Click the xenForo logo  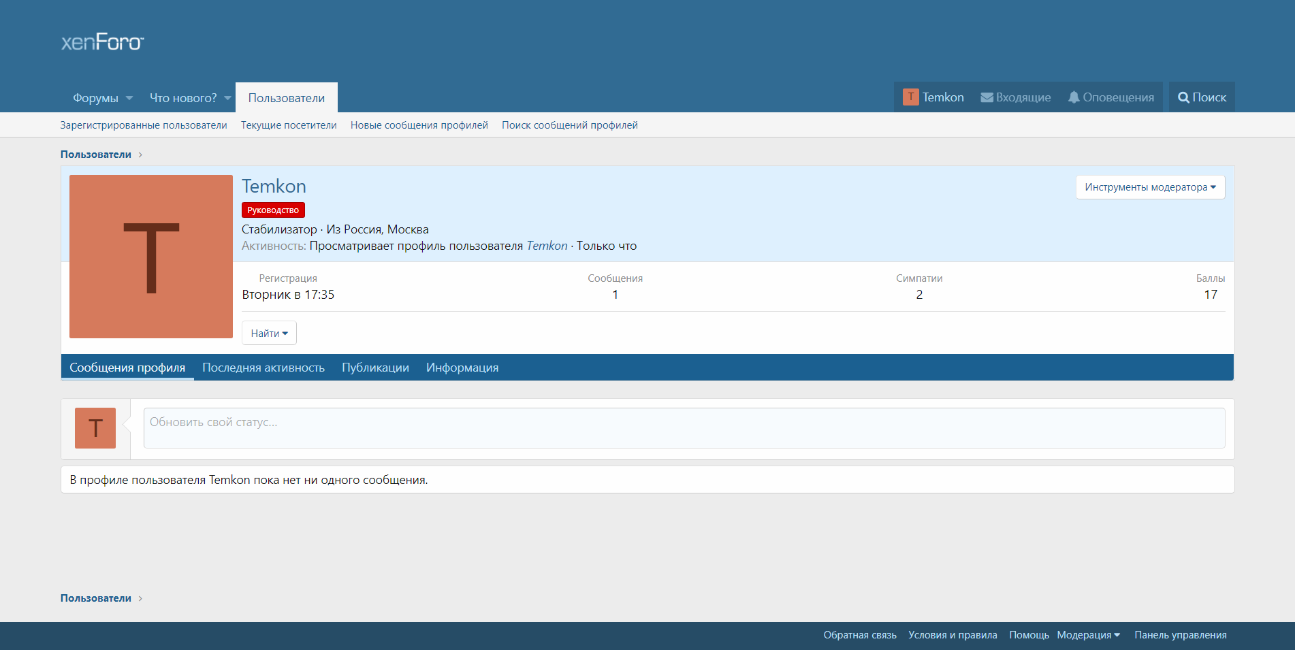pyautogui.click(x=102, y=42)
